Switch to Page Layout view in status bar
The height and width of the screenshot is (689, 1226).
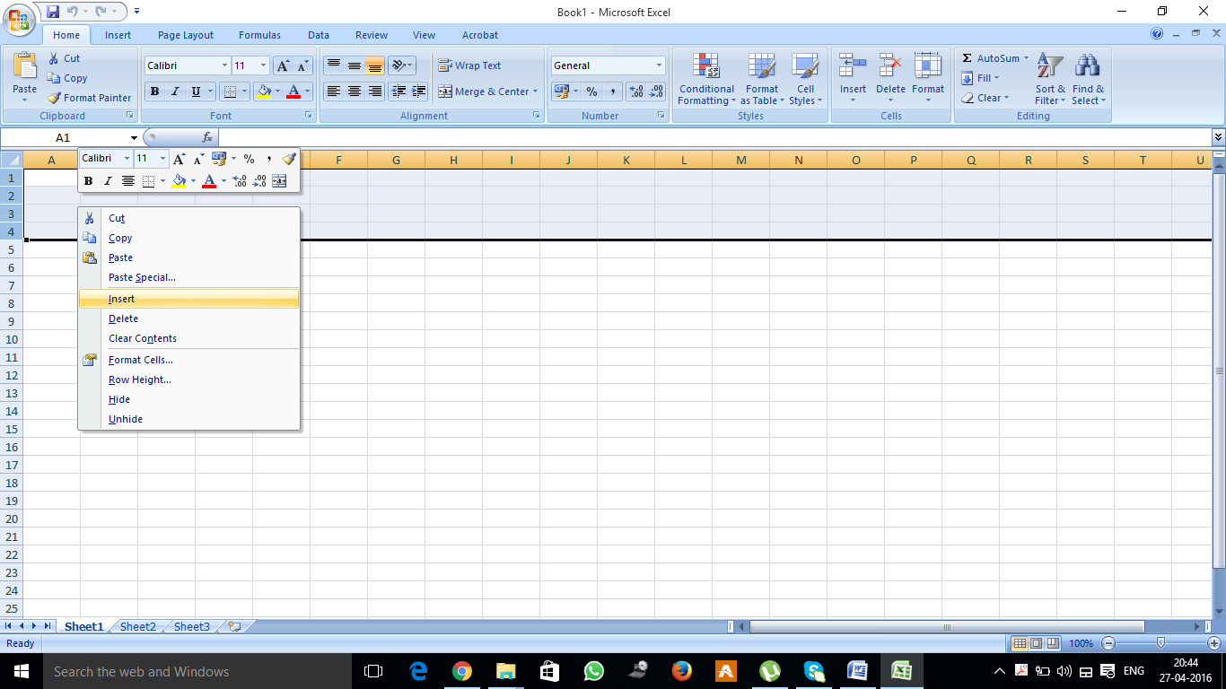click(1036, 643)
